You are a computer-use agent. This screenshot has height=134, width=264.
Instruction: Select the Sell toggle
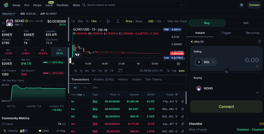246,23
